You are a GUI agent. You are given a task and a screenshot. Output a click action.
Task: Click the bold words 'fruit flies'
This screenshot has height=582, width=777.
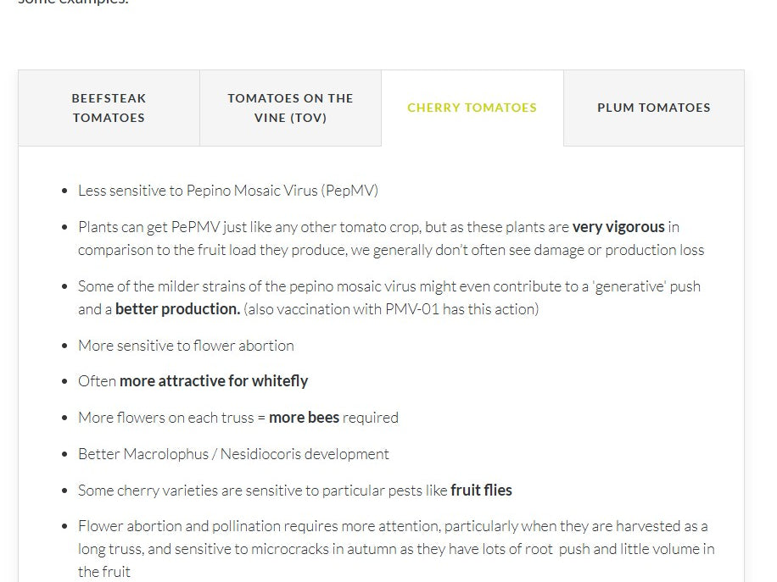tap(481, 491)
